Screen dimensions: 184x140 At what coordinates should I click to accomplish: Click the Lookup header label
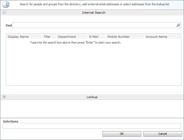(x=92, y=97)
